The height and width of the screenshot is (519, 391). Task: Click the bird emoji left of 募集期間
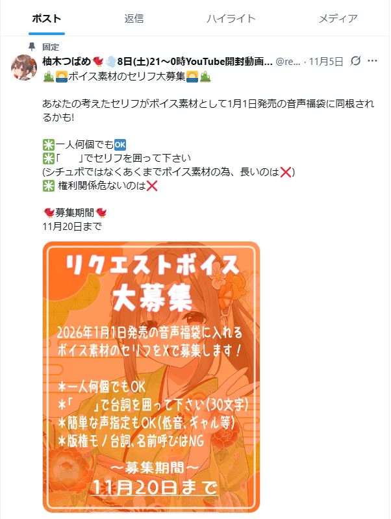click(x=49, y=213)
